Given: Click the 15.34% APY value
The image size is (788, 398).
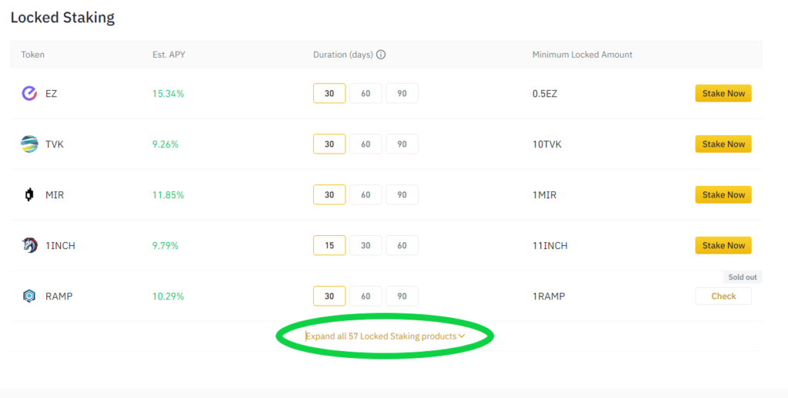Looking at the screenshot, I should point(169,93).
